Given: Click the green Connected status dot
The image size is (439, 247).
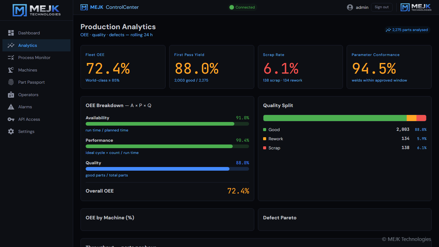Looking at the screenshot, I should pyautogui.click(x=232, y=7).
